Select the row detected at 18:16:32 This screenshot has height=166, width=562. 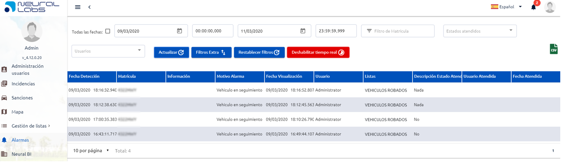coord(314,90)
